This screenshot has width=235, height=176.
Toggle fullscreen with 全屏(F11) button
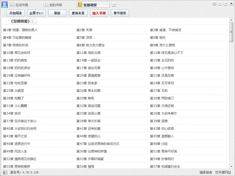coord(37,13)
